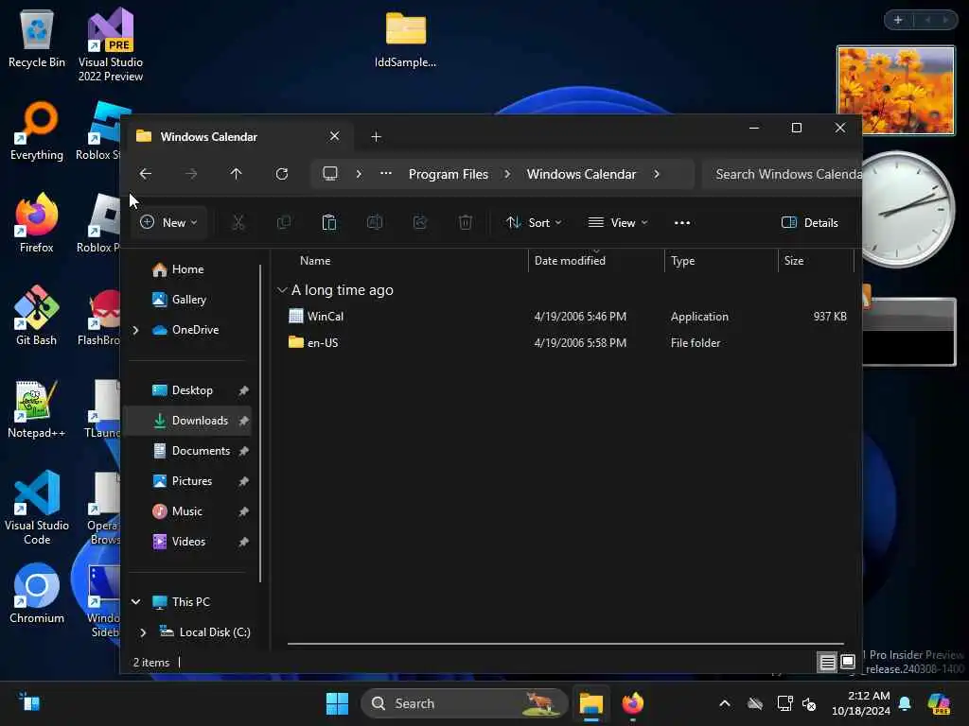Open the View dropdown
969x726 pixels.
(x=617, y=223)
